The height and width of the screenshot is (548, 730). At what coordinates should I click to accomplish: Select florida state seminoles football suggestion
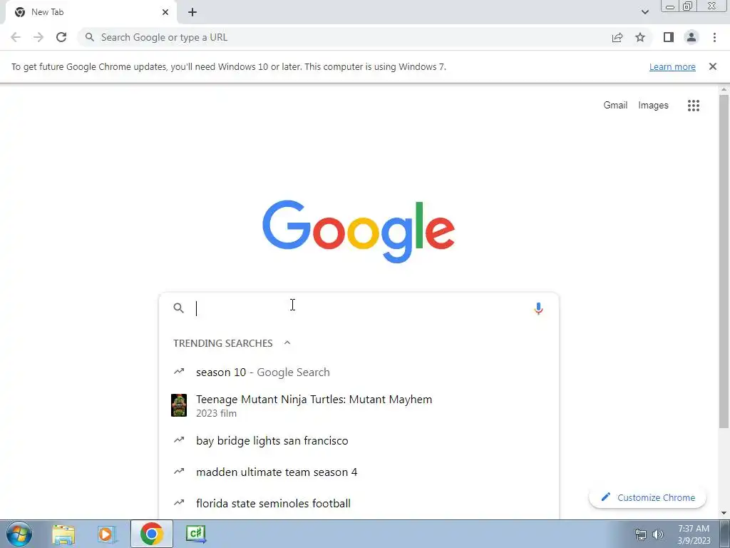pyautogui.click(x=359, y=503)
